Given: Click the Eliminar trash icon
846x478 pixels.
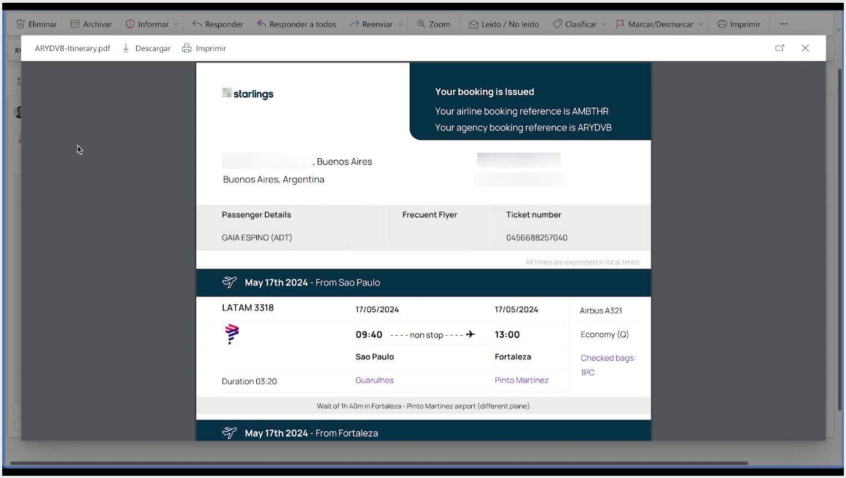Looking at the screenshot, I should pos(20,24).
